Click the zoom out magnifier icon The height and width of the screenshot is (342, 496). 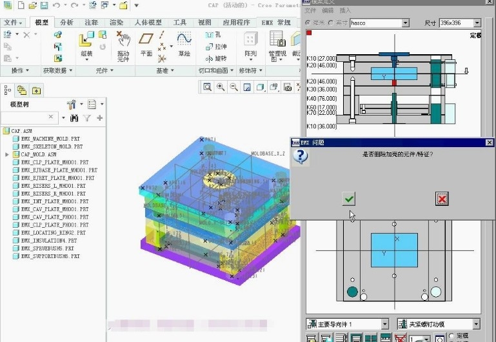coord(233,87)
